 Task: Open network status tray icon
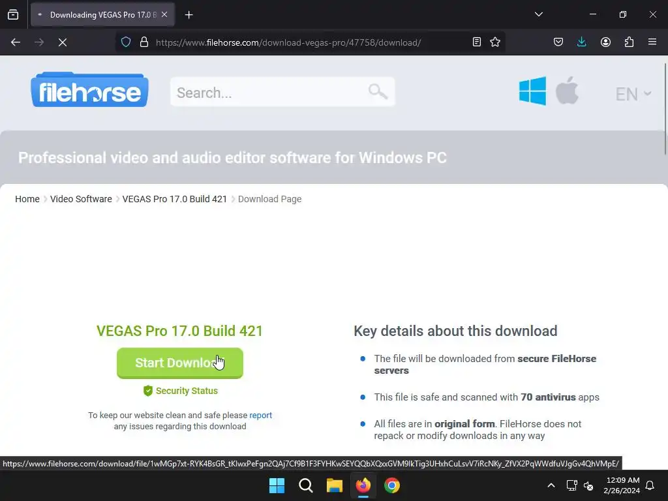(571, 485)
